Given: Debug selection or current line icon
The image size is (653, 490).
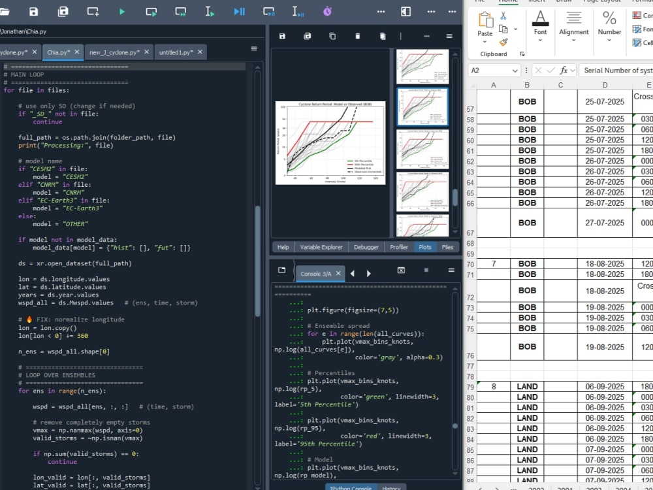Looking at the screenshot, I should click(298, 12).
